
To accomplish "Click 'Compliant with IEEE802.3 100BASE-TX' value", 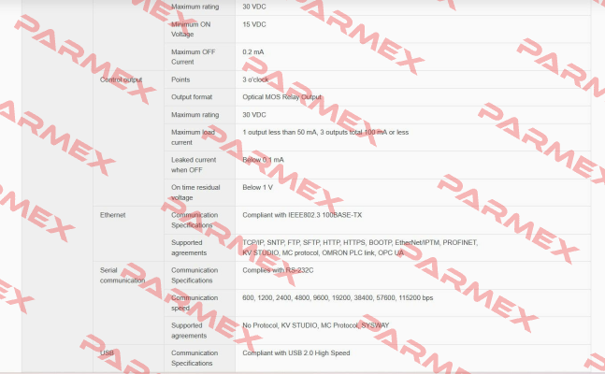I will click(302, 215).
